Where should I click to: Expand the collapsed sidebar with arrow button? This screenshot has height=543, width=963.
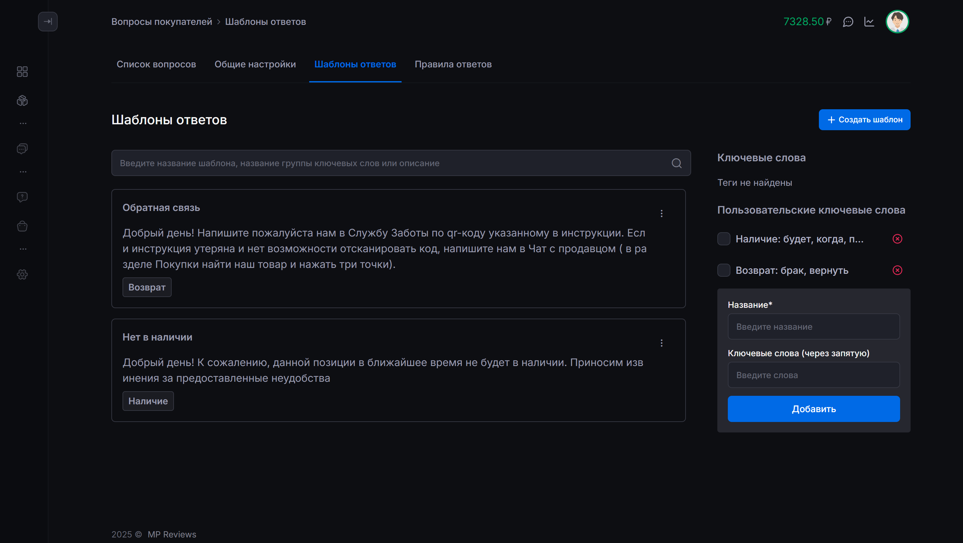click(x=47, y=21)
